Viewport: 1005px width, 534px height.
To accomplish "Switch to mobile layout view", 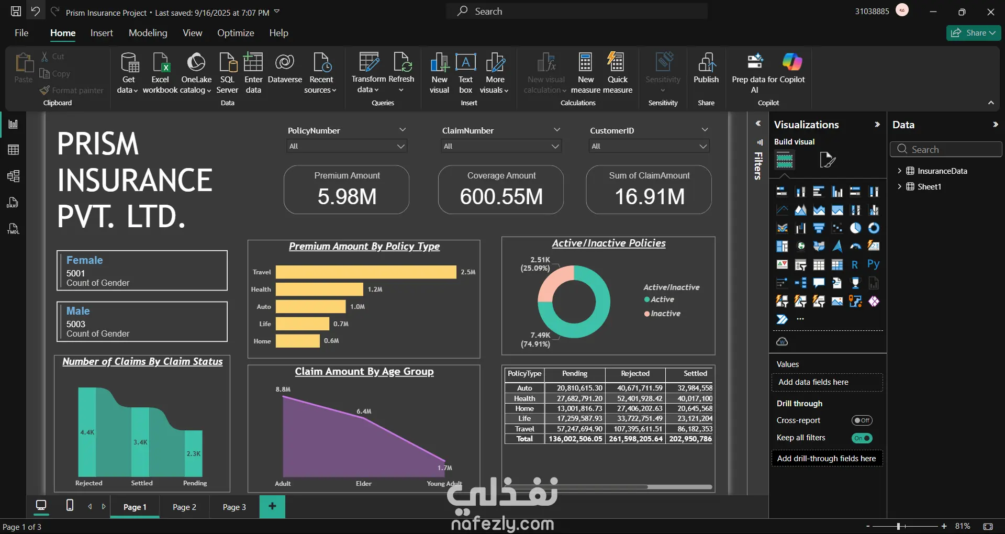I will (70, 505).
